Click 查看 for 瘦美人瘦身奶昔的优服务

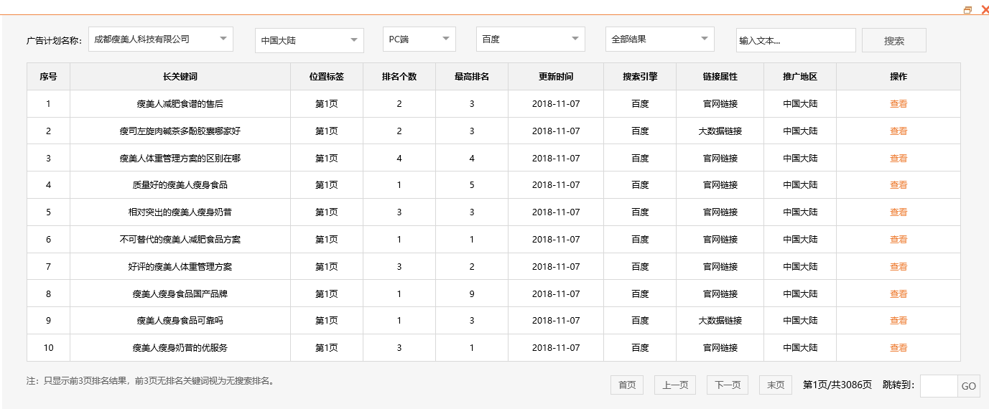point(899,347)
